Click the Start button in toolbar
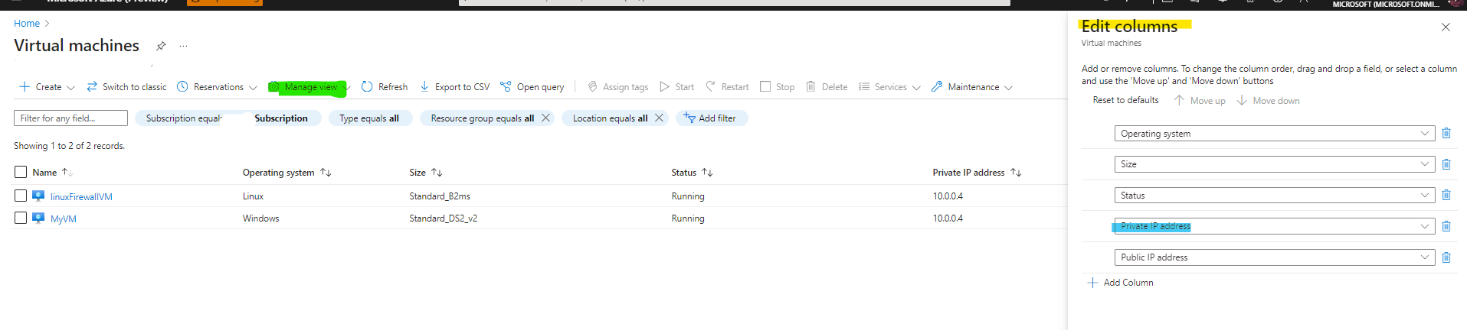This screenshot has height=330, width=1467. [677, 87]
